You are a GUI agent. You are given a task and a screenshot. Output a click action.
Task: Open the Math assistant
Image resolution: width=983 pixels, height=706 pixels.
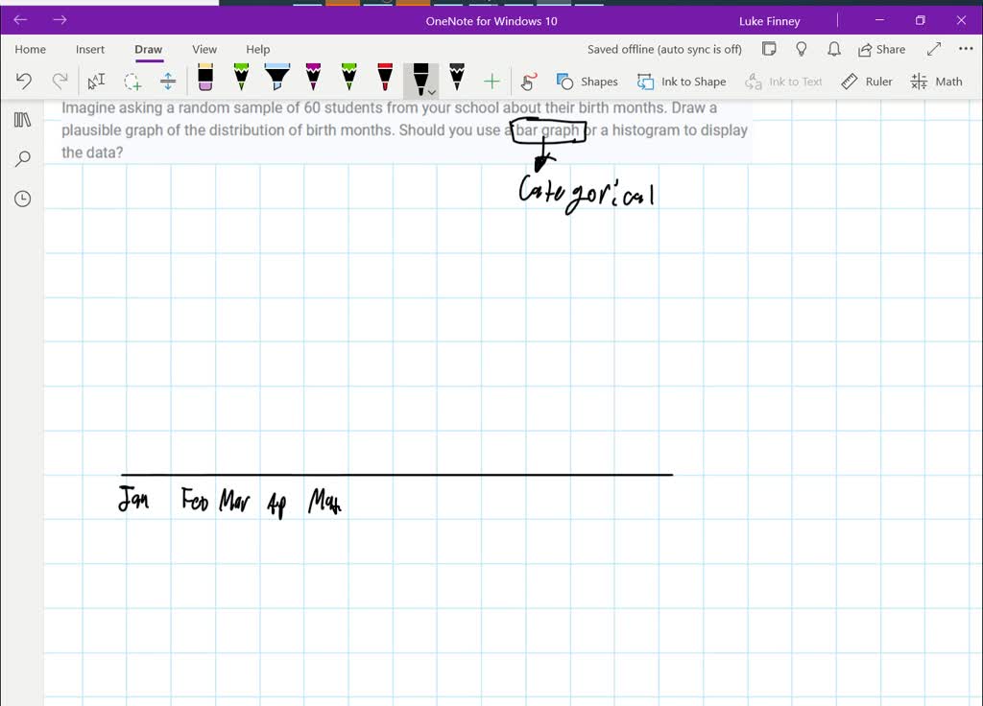(x=936, y=82)
